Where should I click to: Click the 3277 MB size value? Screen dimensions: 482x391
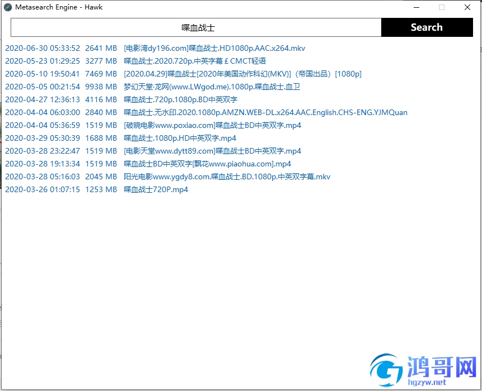(101, 61)
